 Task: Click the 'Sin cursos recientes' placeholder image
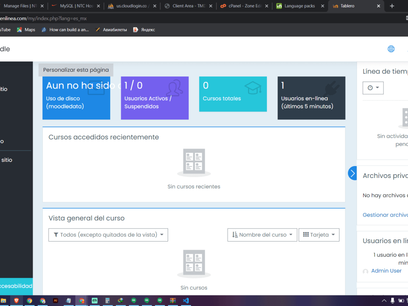tap(194, 163)
